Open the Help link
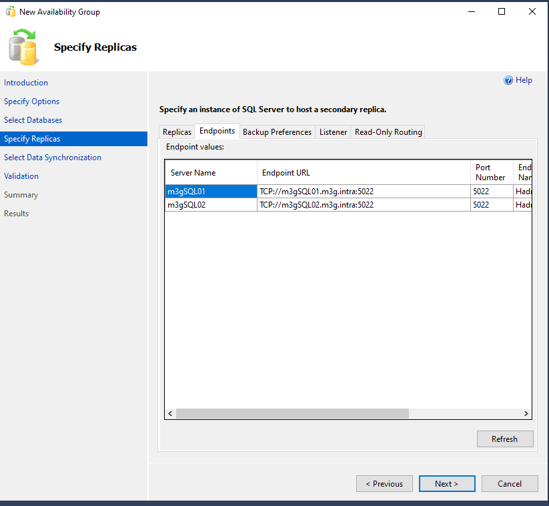The height and width of the screenshot is (506, 549). [x=524, y=80]
